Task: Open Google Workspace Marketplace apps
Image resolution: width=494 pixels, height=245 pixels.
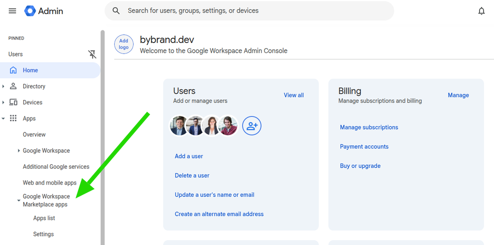Action: pyautogui.click(x=46, y=201)
